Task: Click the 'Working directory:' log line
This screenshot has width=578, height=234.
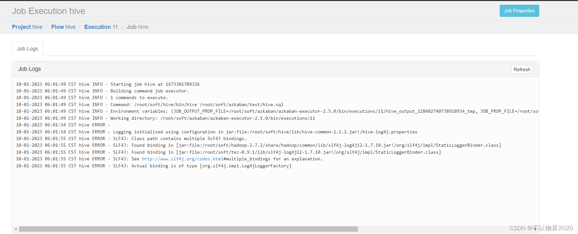Action: [x=165, y=118]
